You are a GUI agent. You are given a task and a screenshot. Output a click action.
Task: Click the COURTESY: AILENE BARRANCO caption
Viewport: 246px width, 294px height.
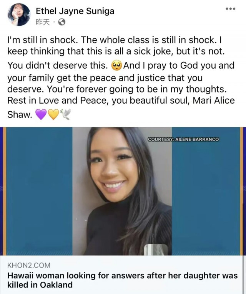click(183, 139)
